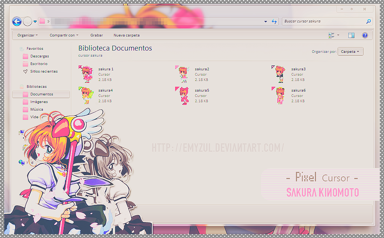Open the Compartir con menu

(x=64, y=35)
